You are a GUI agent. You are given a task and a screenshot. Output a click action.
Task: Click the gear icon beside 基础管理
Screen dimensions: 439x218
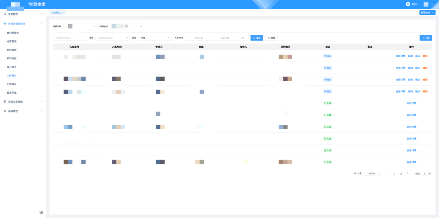click(x=5, y=111)
